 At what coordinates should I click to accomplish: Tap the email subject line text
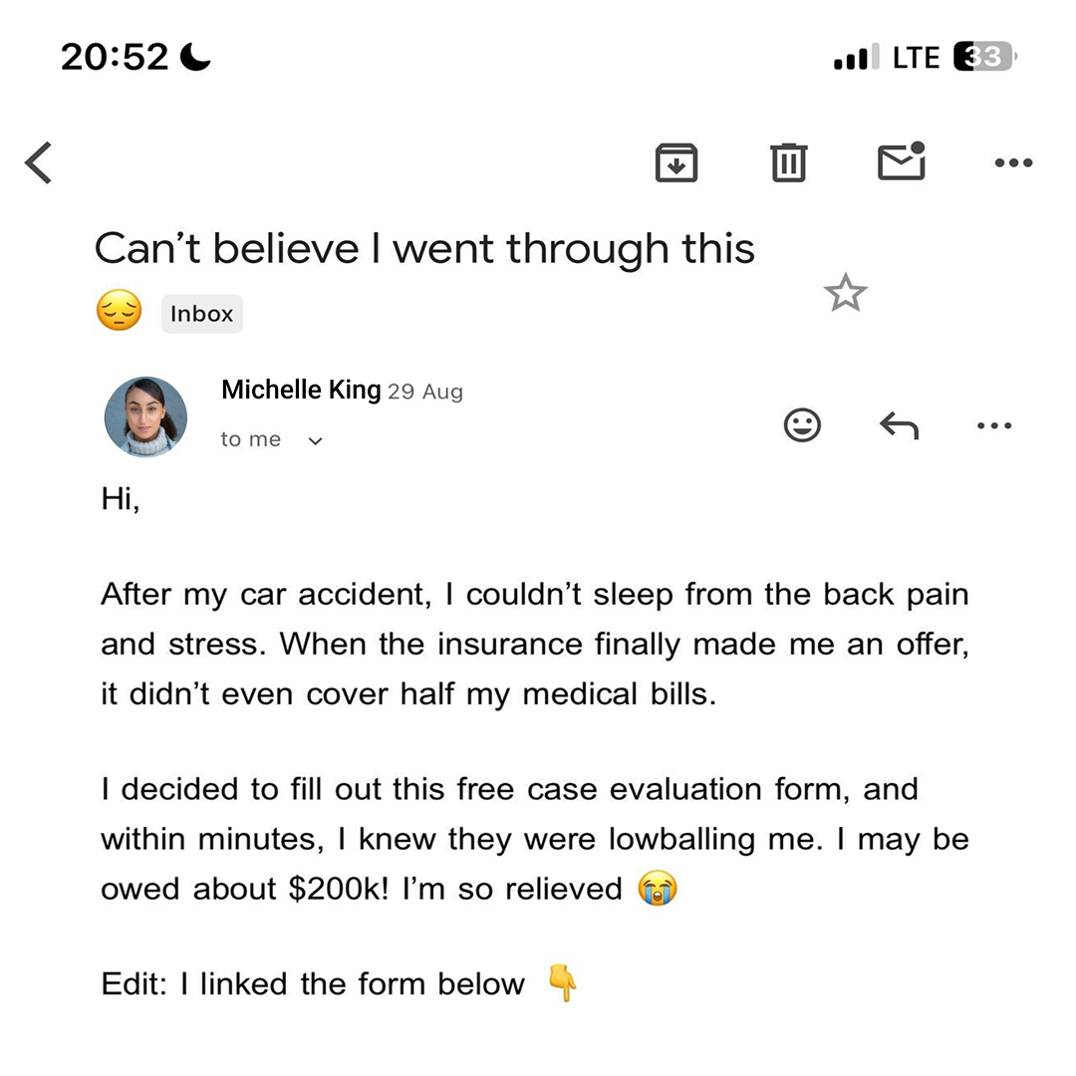(x=424, y=249)
